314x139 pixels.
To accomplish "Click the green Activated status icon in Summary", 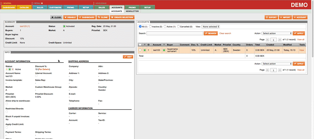I will click(x=64, y=26).
